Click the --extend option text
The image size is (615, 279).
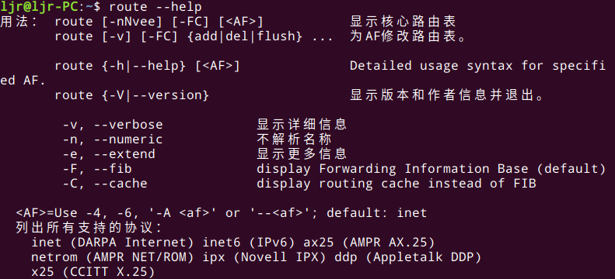pyautogui.click(x=124, y=154)
